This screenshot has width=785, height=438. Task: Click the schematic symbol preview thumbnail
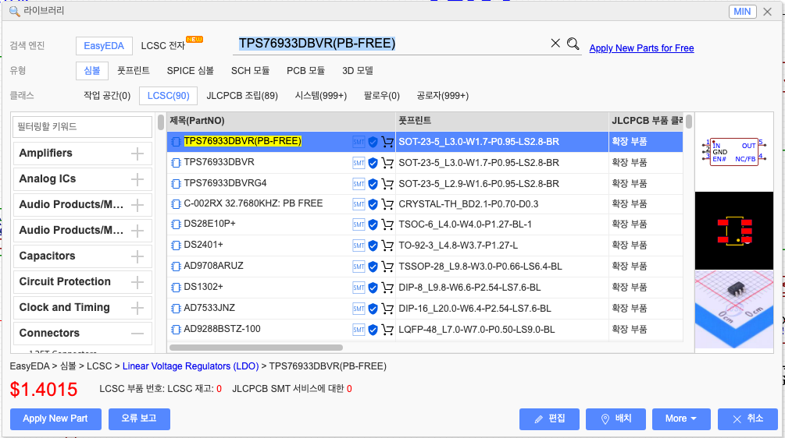pyautogui.click(x=734, y=152)
